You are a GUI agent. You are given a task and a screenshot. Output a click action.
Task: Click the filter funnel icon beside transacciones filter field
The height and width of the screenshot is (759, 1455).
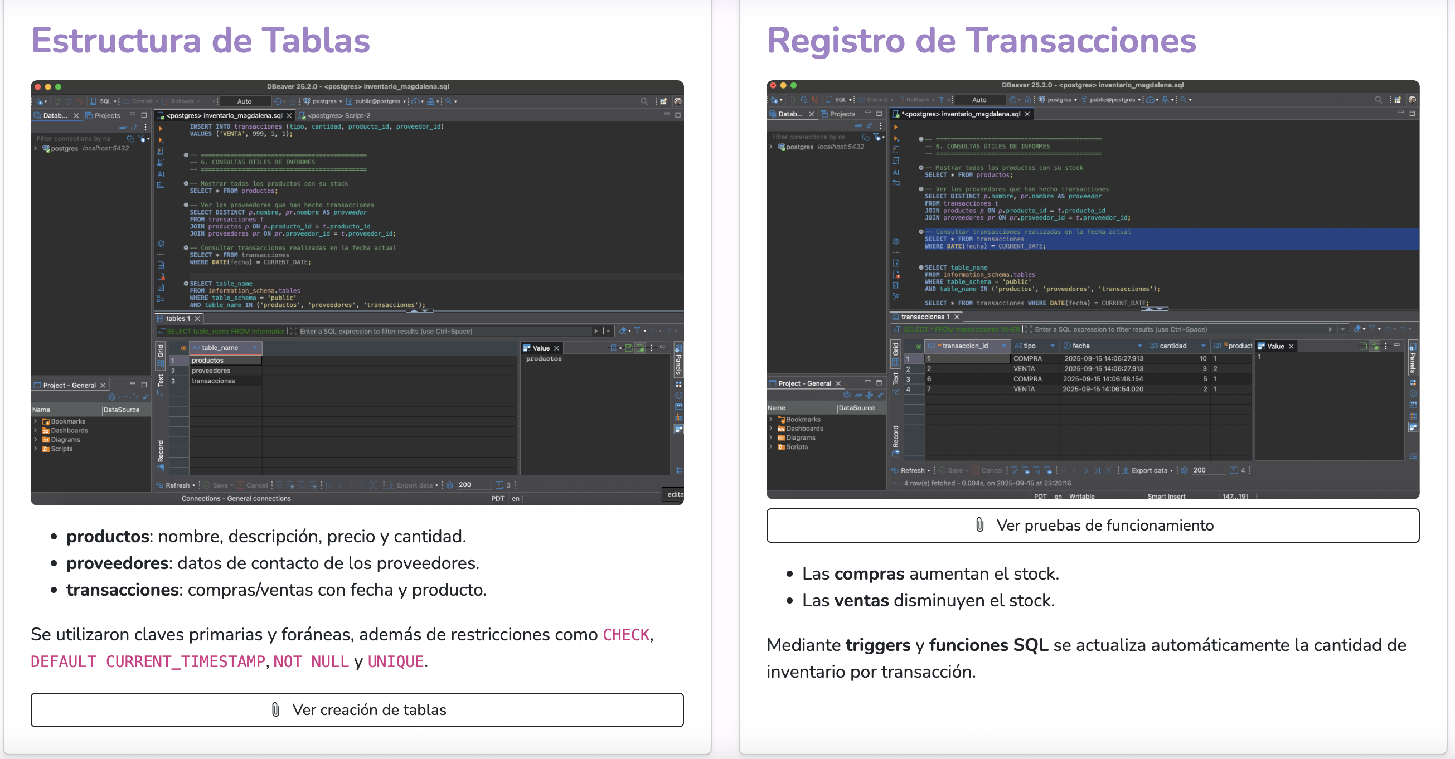[x=1371, y=329]
